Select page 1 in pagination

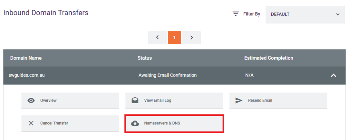point(174,37)
